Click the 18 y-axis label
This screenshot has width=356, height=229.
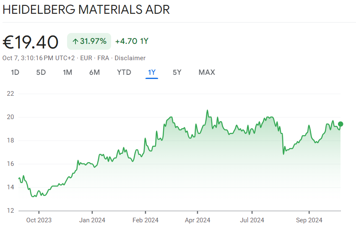click(x=10, y=140)
